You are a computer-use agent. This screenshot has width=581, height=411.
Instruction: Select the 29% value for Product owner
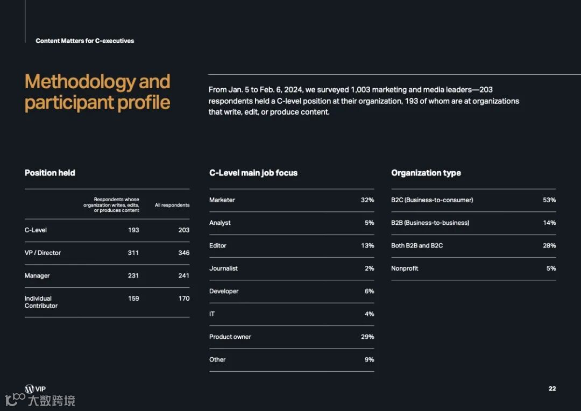(367, 337)
